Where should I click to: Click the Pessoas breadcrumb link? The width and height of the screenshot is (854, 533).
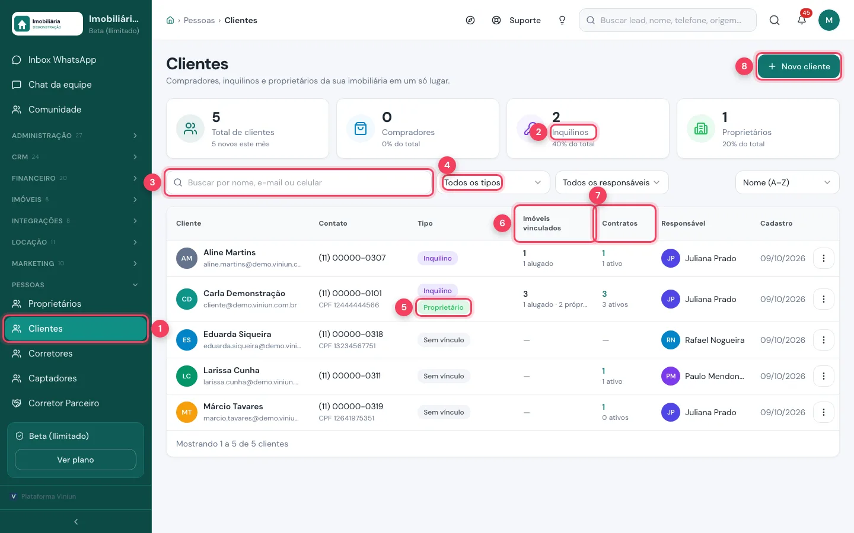199,20
